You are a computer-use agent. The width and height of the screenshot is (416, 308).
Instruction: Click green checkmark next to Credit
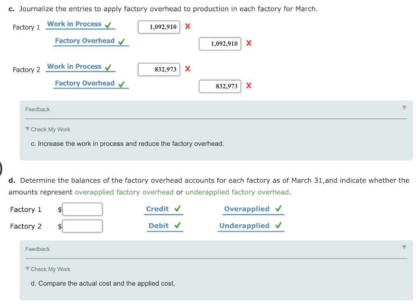(x=178, y=209)
